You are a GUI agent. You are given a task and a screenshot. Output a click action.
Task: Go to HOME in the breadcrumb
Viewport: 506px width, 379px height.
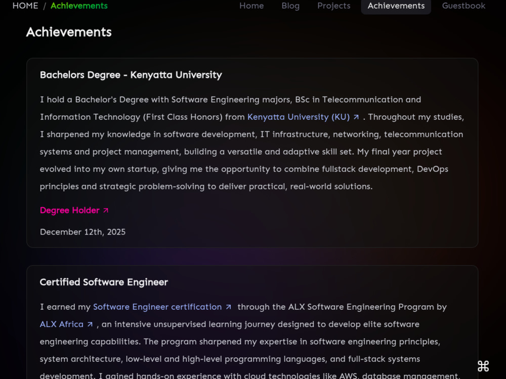pos(25,6)
